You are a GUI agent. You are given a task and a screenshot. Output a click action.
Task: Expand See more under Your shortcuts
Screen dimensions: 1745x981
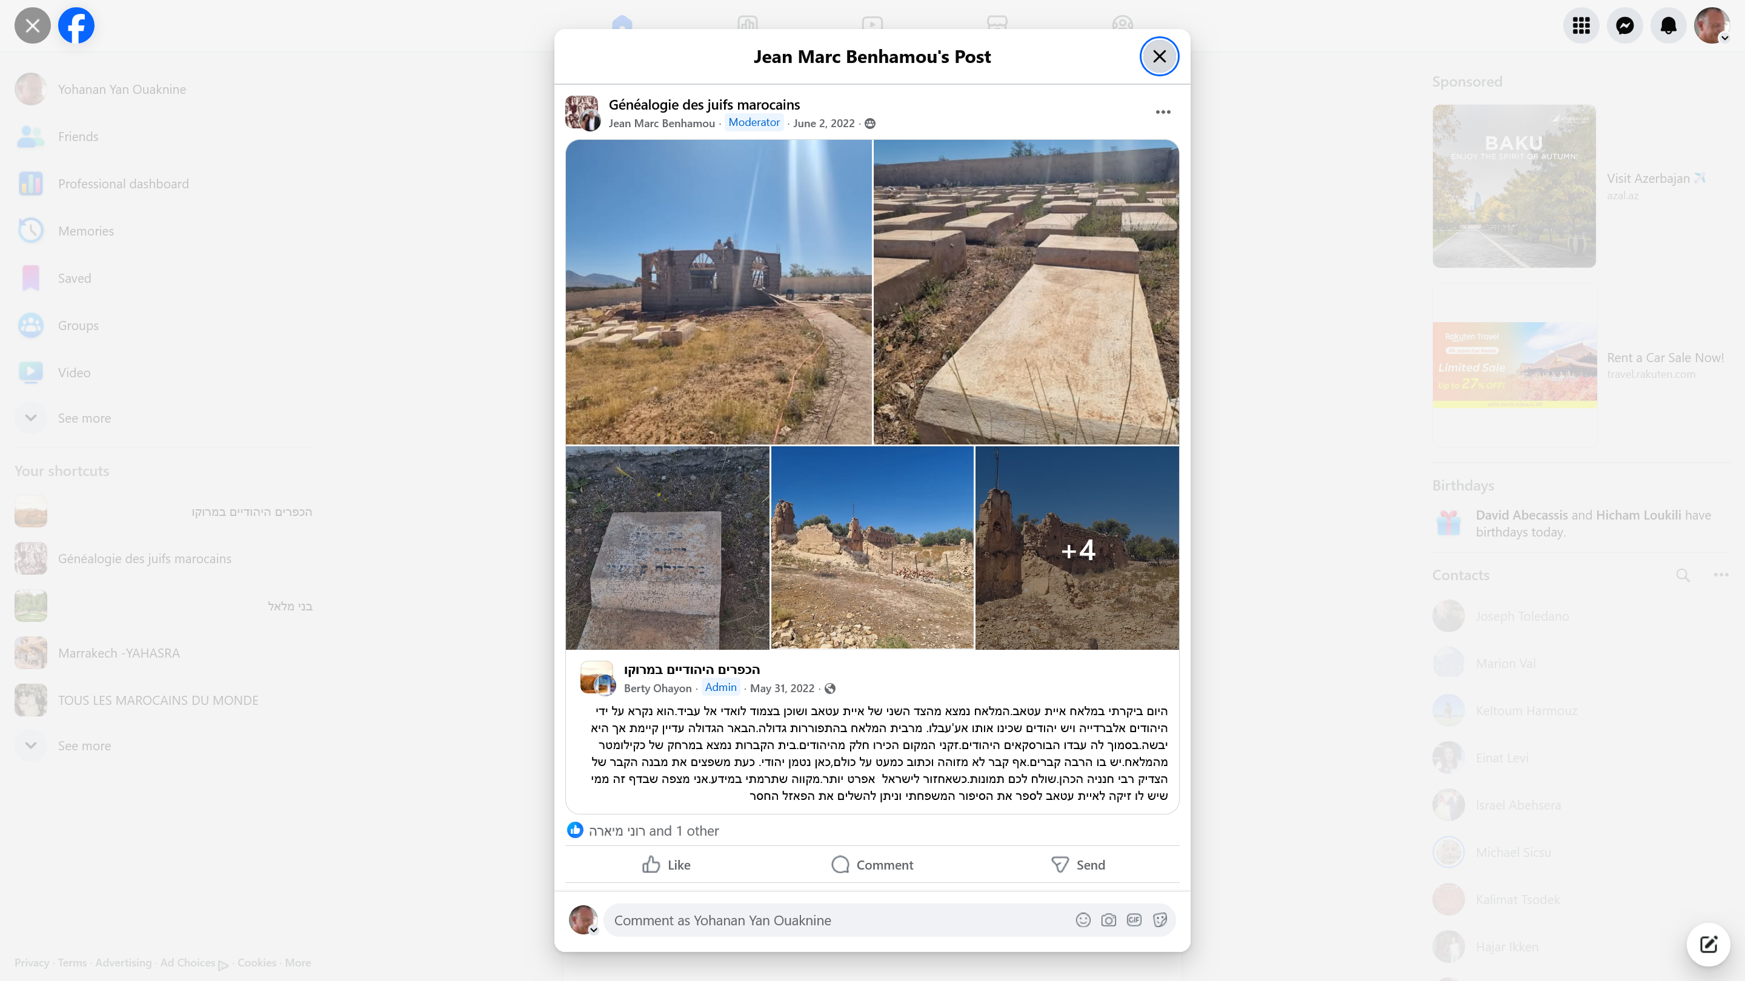point(84,745)
